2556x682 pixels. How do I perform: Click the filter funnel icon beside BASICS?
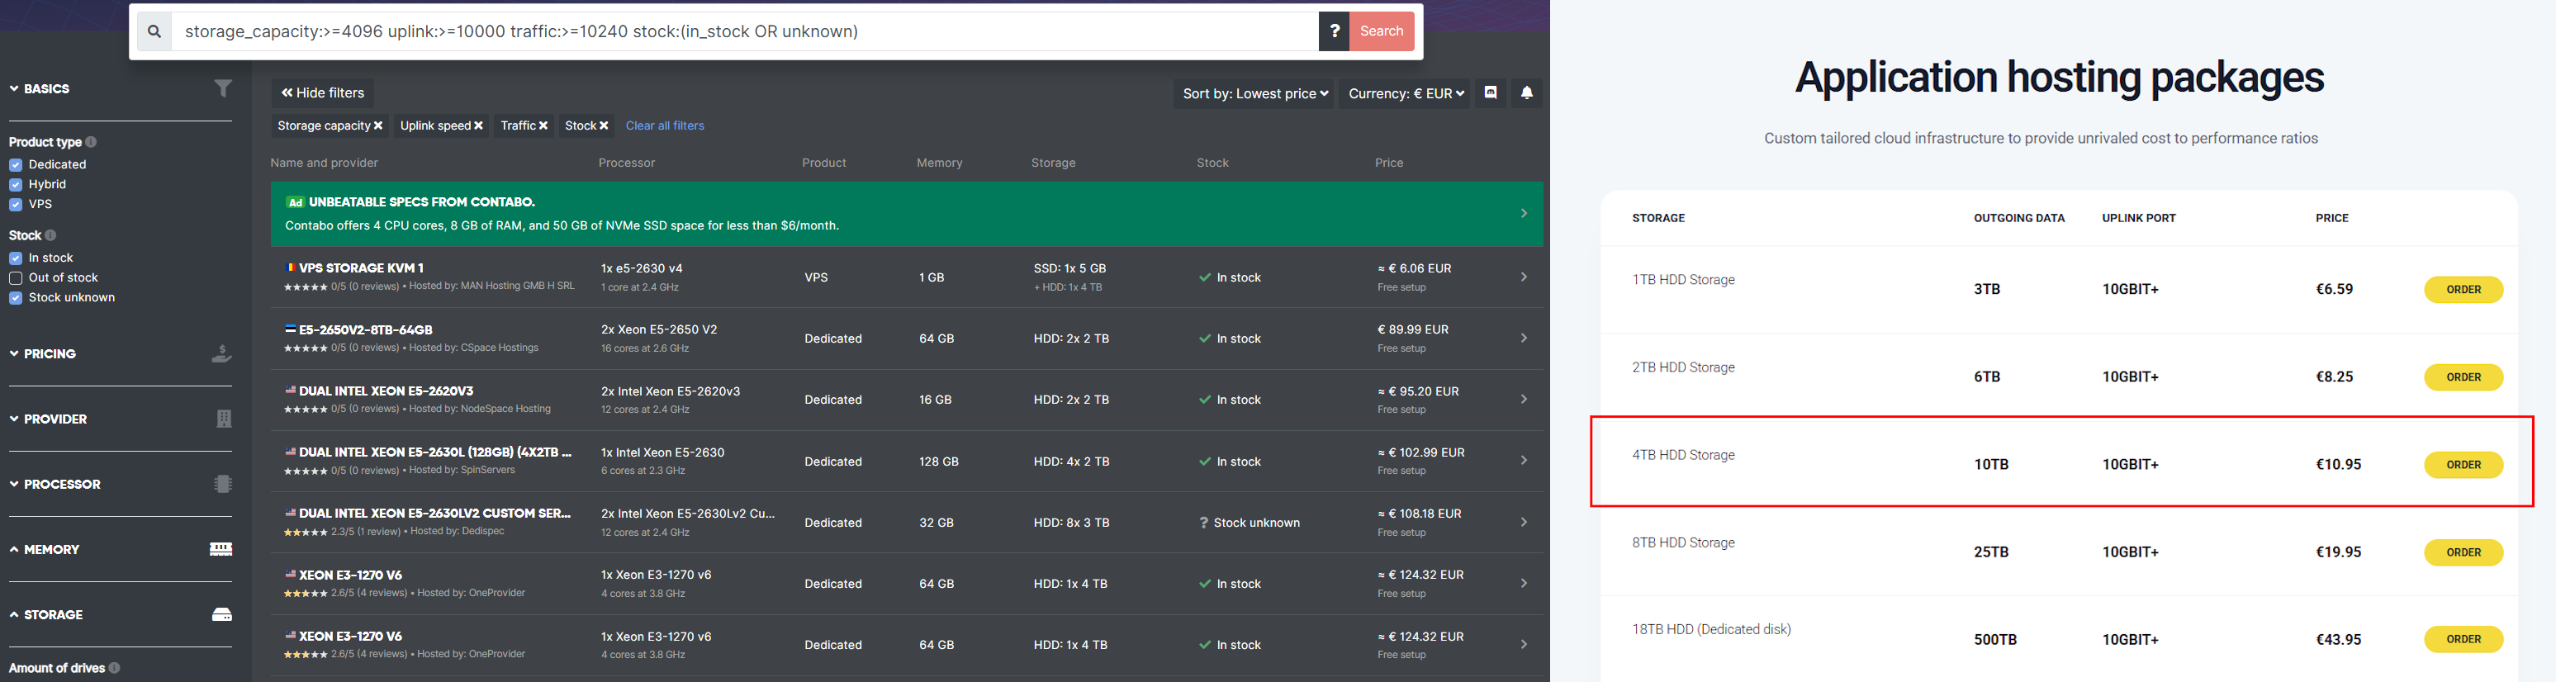(223, 88)
